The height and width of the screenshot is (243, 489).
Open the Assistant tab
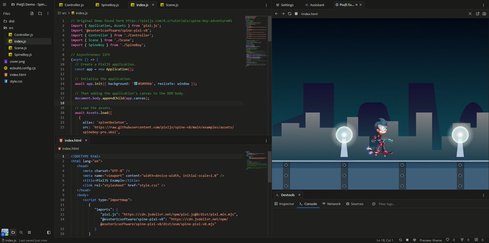pos(315,5)
